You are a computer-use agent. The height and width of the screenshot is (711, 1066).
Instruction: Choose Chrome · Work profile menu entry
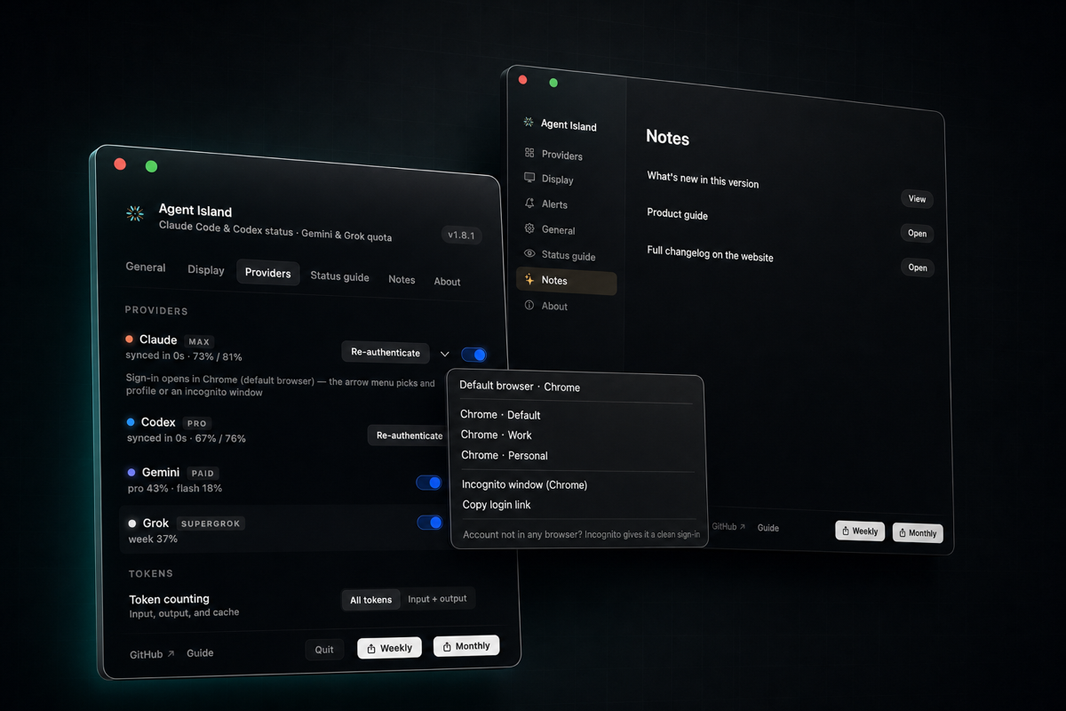496,435
